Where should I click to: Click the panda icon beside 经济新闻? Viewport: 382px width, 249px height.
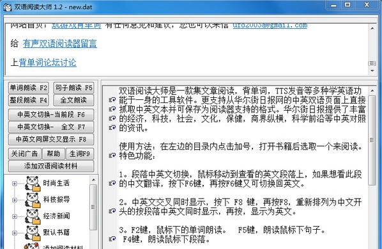[33, 216]
